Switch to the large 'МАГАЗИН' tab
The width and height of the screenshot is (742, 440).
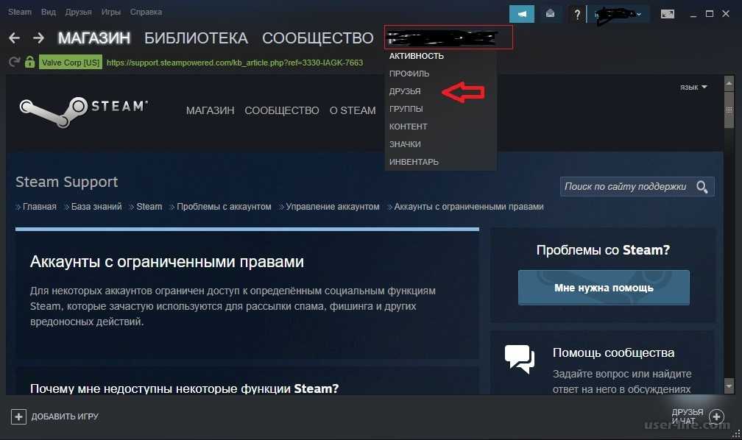point(94,38)
